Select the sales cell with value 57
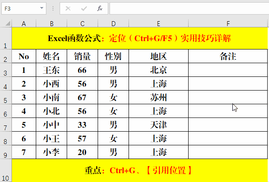This screenshot has height=182, width=269. pyautogui.click(x=82, y=138)
